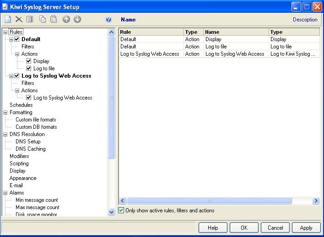Click the Name column header in the table

237,32
